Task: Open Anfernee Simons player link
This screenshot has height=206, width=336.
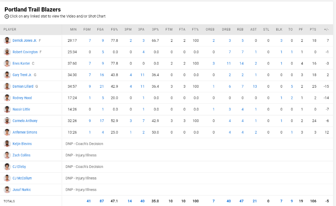Action: click(x=25, y=132)
